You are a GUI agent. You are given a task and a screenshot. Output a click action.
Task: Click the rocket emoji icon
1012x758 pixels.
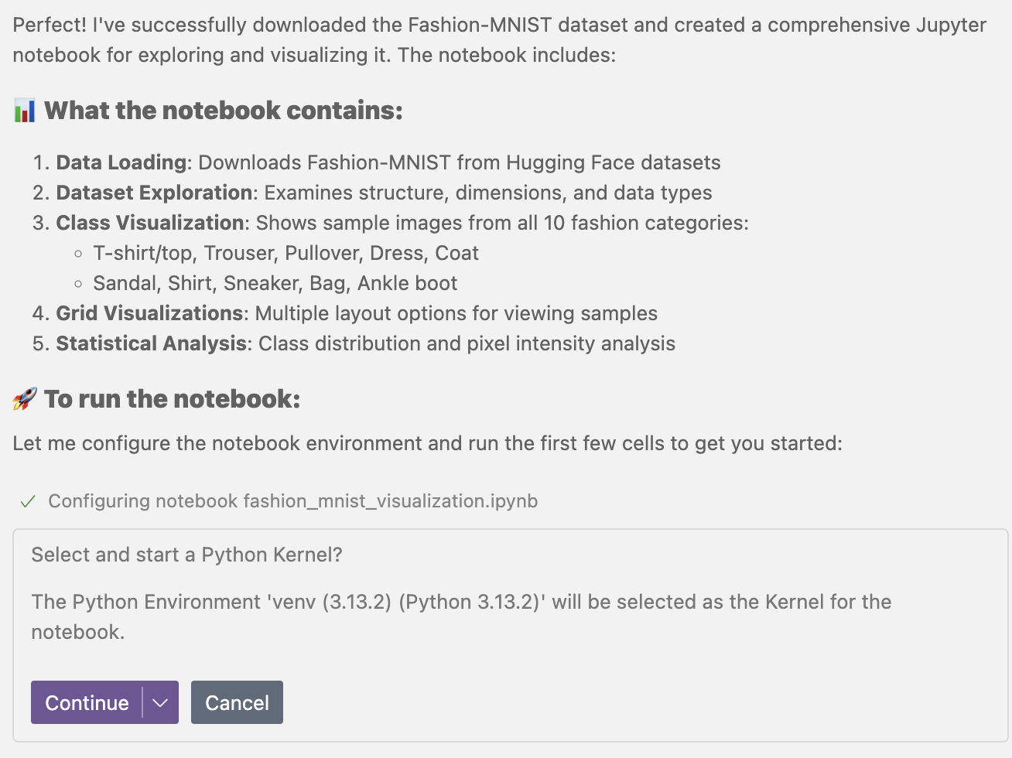(x=25, y=399)
